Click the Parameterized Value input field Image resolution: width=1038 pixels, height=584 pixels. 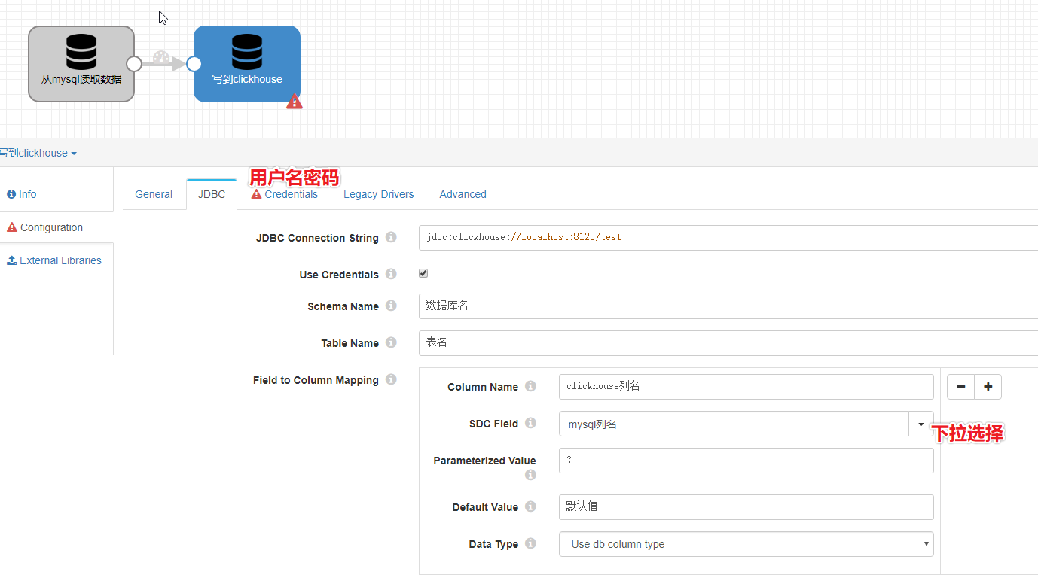[746, 461]
